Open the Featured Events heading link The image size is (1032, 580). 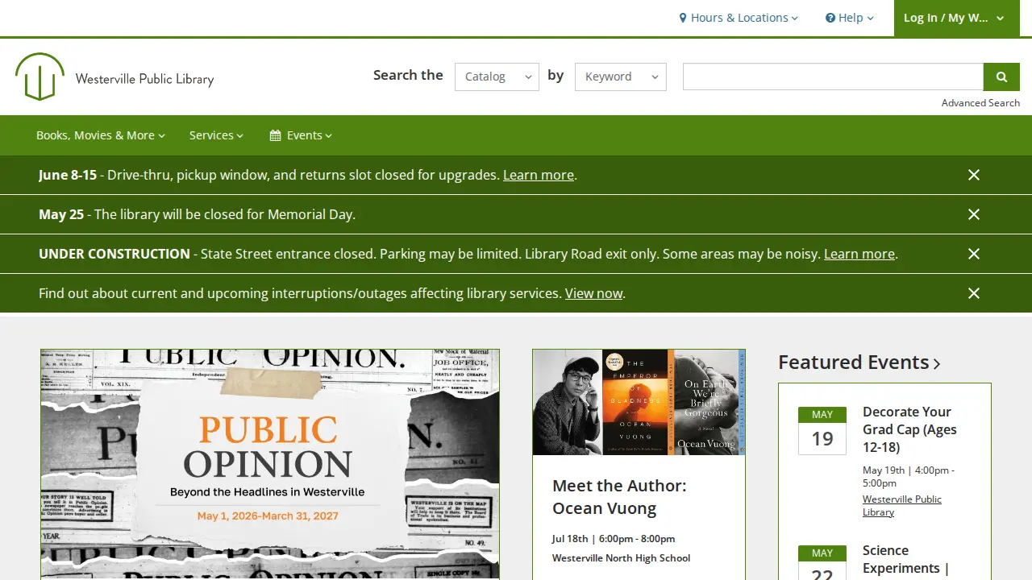click(x=859, y=362)
